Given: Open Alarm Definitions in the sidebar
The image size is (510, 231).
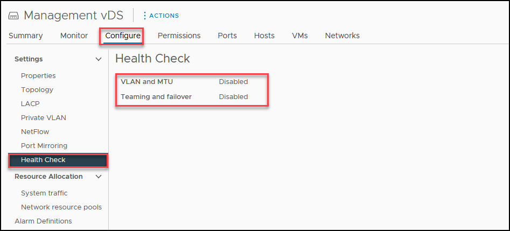Looking at the screenshot, I should (x=43, y=221).
